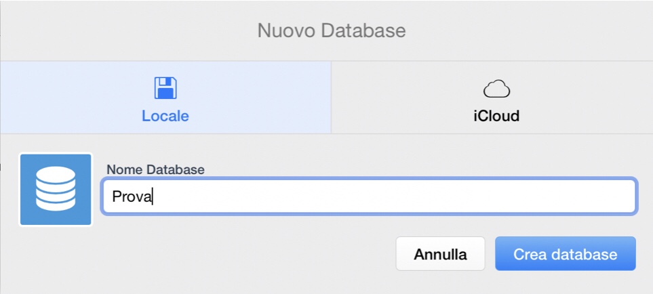Cancel the new database dialog via Annulla
Viewport: 653px width, 294px height.
click(440, 254)
